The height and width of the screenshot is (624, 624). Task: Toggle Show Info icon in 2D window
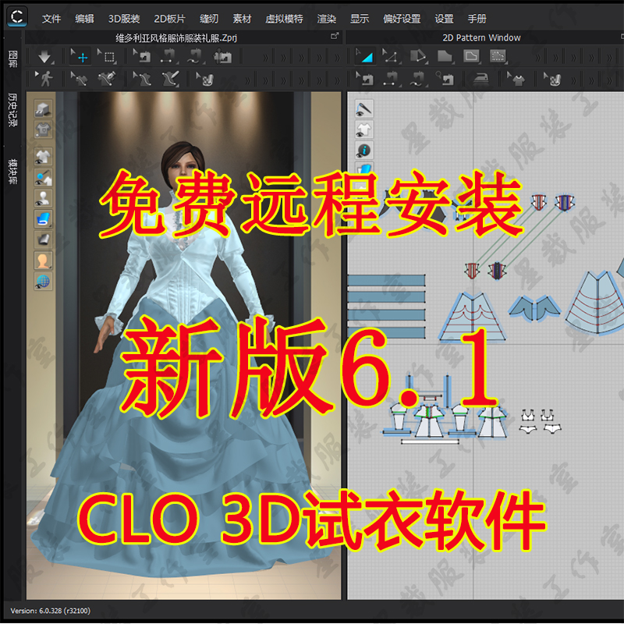pos(363,151)
